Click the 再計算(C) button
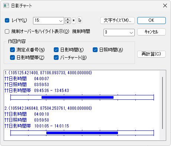 tap(151, 54)
